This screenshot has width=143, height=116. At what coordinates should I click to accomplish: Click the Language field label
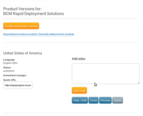(9, 60)
